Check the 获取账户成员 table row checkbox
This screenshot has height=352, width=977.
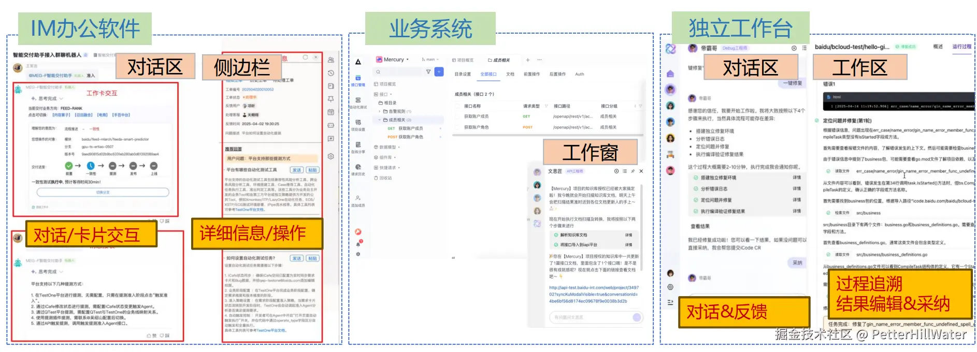[458, 116]
